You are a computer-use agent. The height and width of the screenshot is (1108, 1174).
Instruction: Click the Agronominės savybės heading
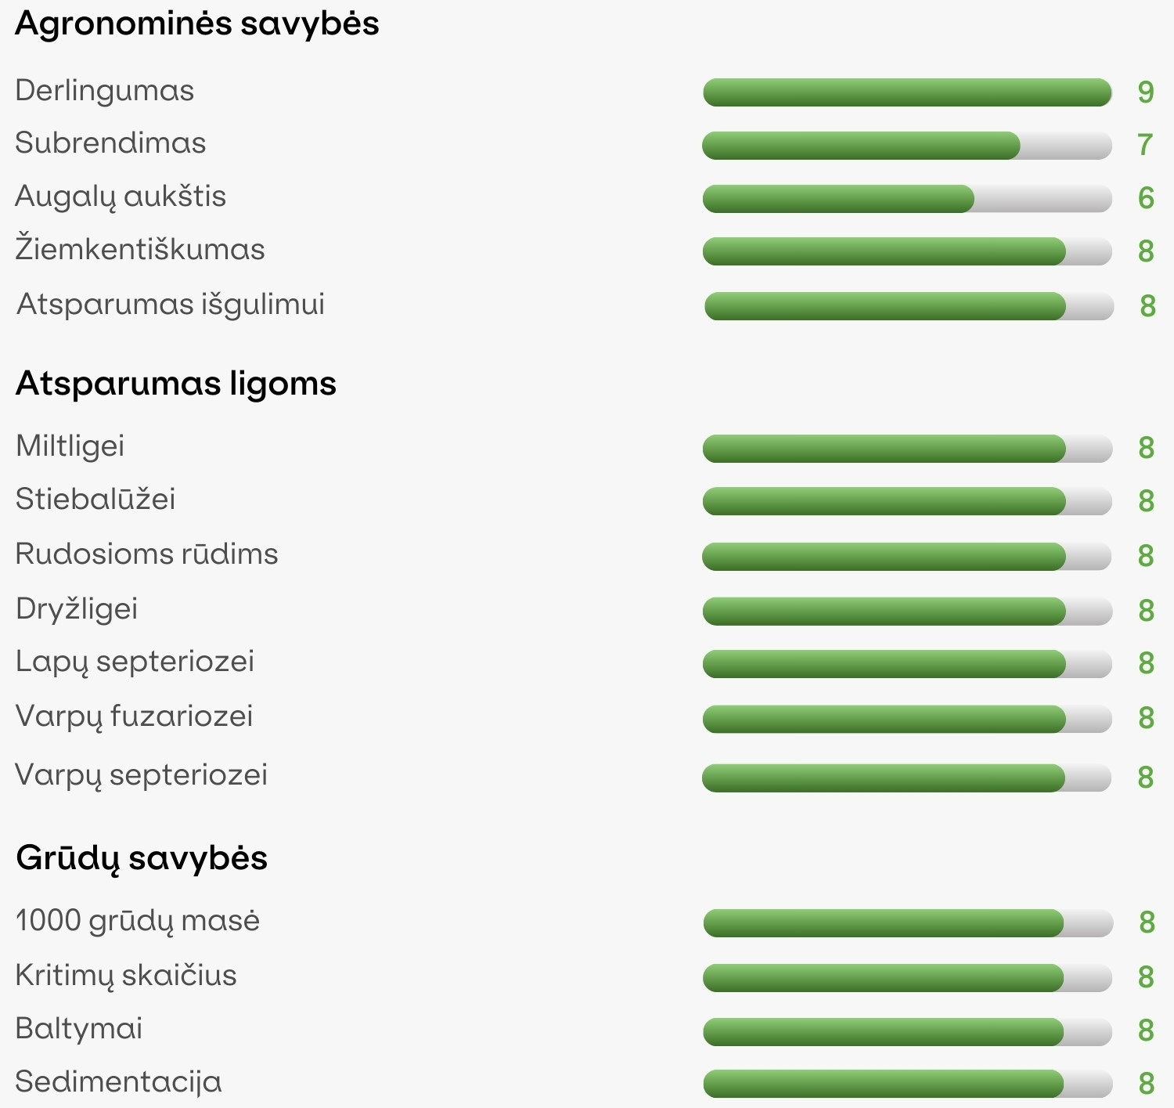click(197, 24)
